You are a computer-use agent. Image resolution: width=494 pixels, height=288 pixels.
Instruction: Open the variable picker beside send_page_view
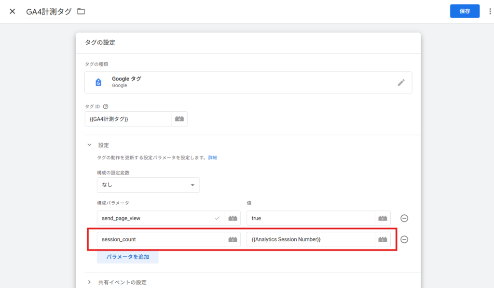point(233,218)
